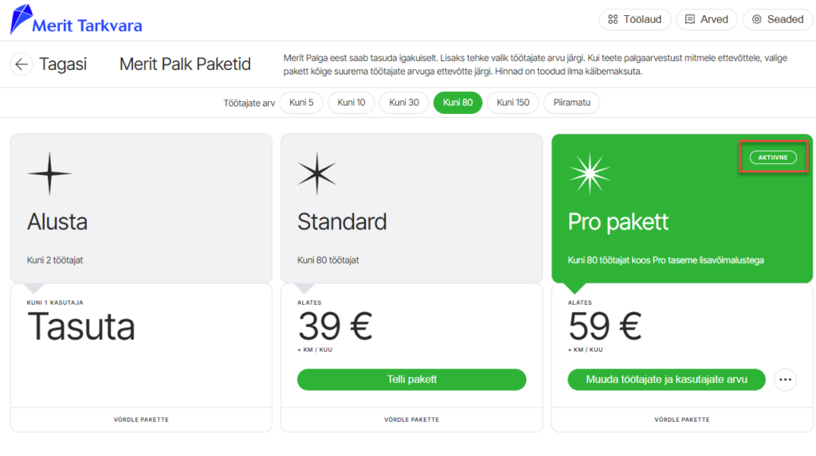Expand Võrdle pakette under Standard
This screenshot has height=456, width=816.
(412, 419)
